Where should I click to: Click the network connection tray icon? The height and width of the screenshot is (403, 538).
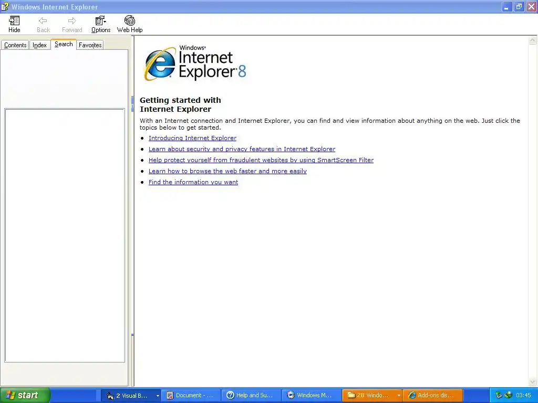tap(508, 395)
